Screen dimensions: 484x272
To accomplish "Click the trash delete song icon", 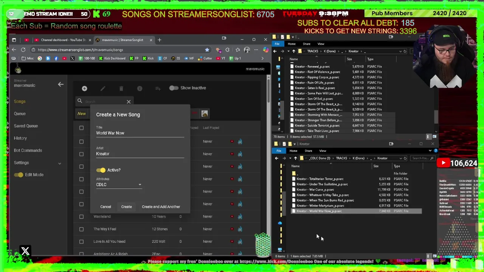I will click(x=121, y=88).
